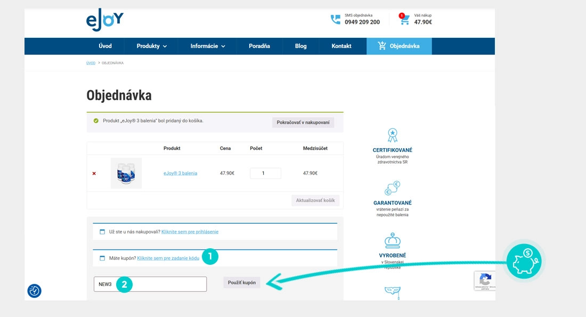Click the Garantované euro exchange icon
Viewport: 586px width, 317px height.
point(393,189)
